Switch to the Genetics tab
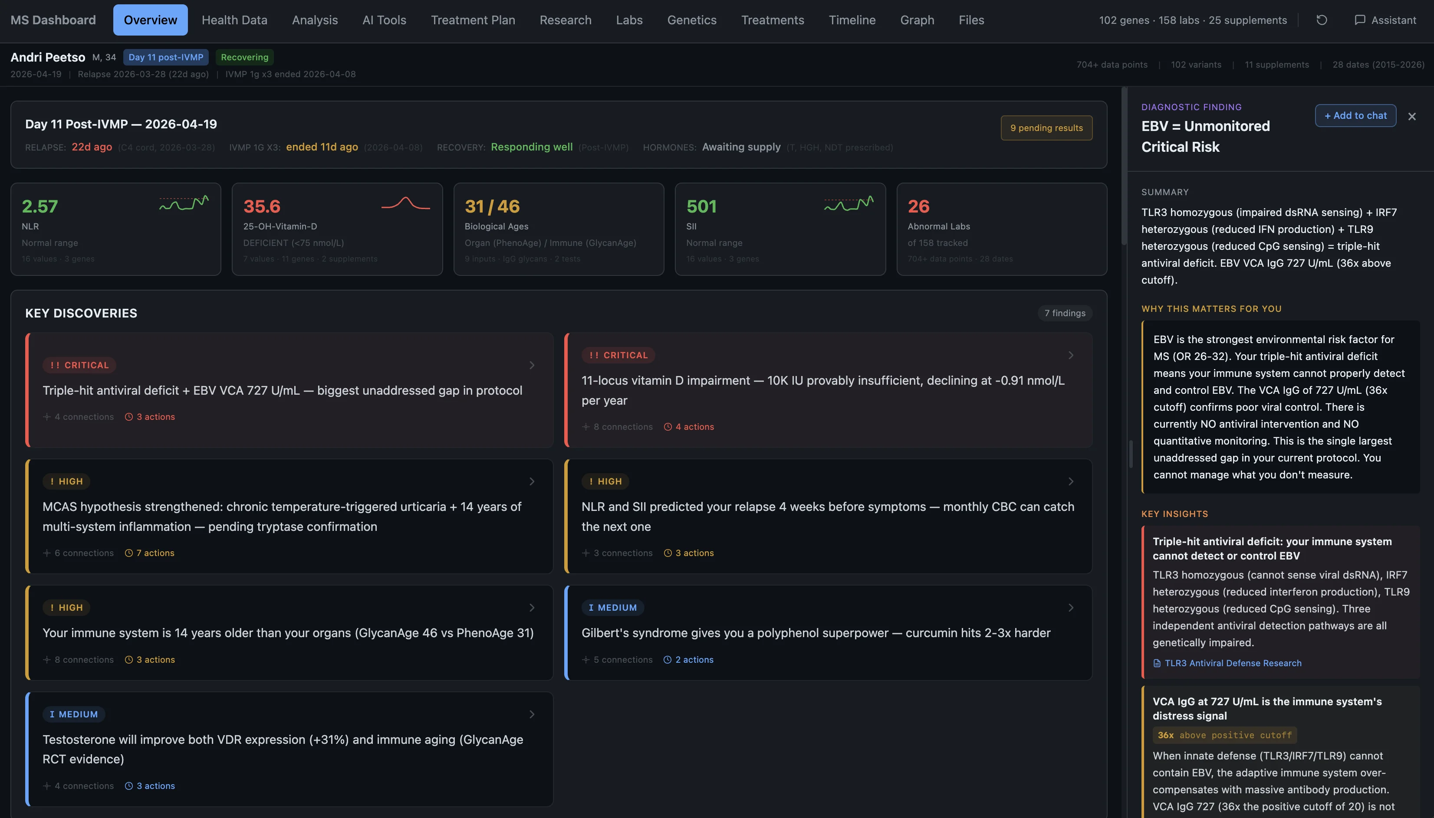The height and width of the screenshot is (818, 1434). [691, 20]
